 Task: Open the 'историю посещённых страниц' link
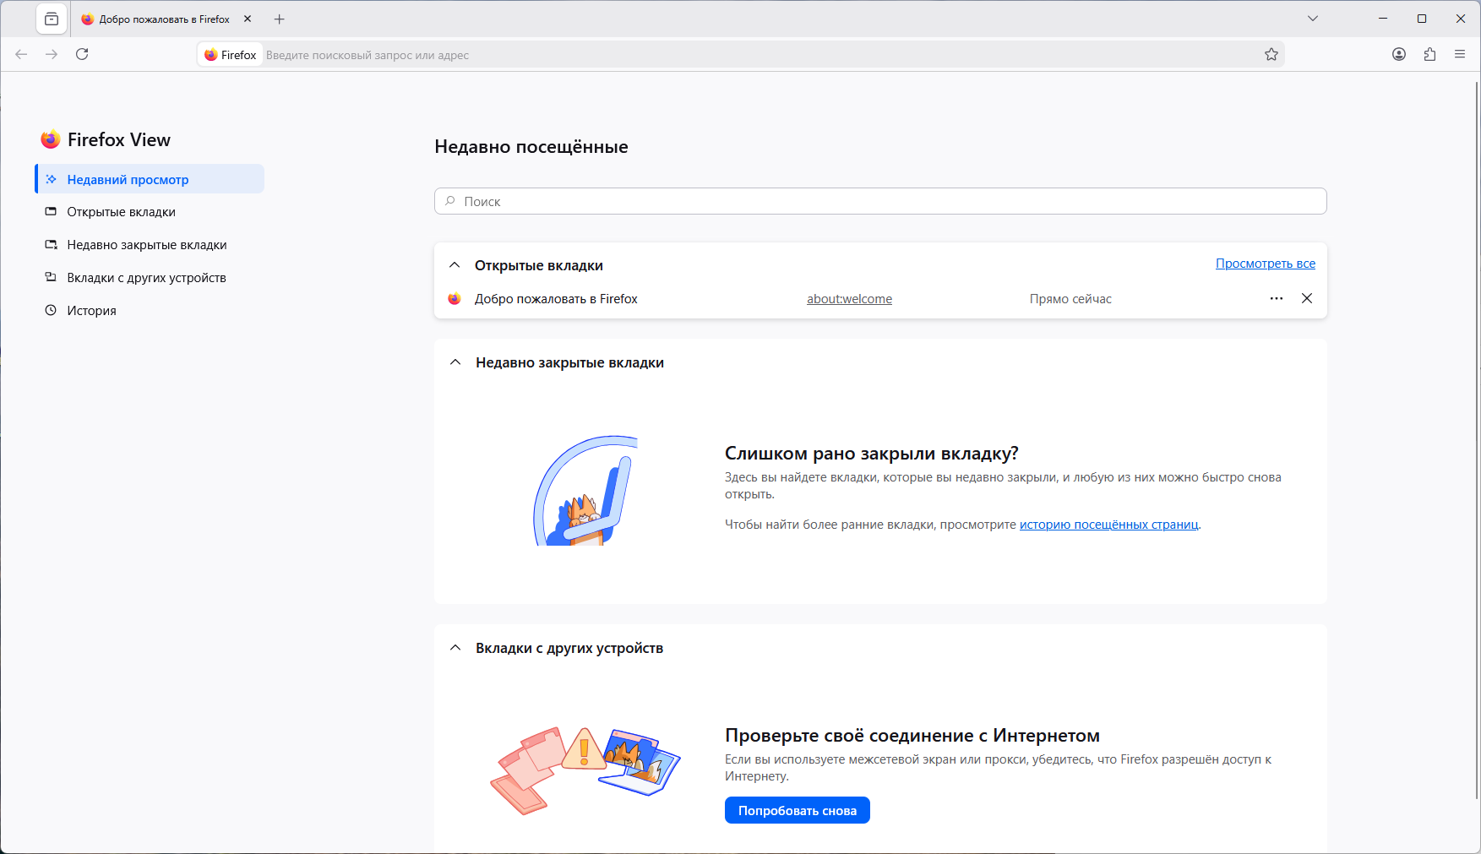coord(1109,525)
